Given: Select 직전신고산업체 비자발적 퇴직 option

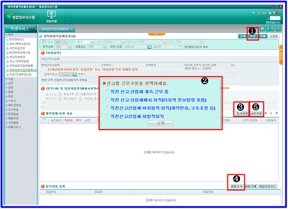Looking at the screenshot, I should point(107,108).
